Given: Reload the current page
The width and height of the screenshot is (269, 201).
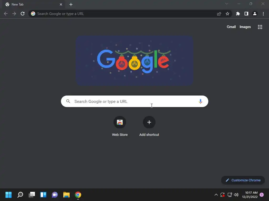Looking at the screenshot, I should coord(23,14).
